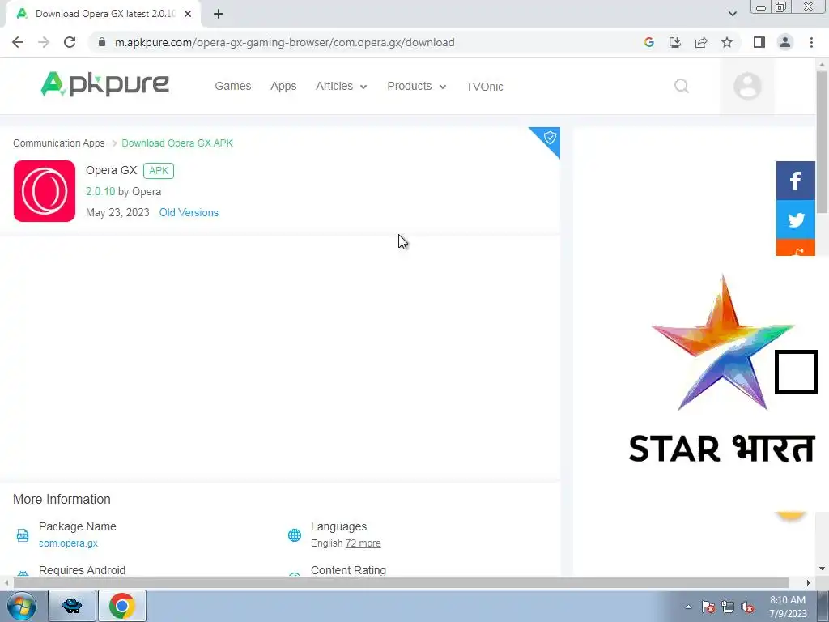
Task: Click the address bar URL
Action: tap(284, 42)
